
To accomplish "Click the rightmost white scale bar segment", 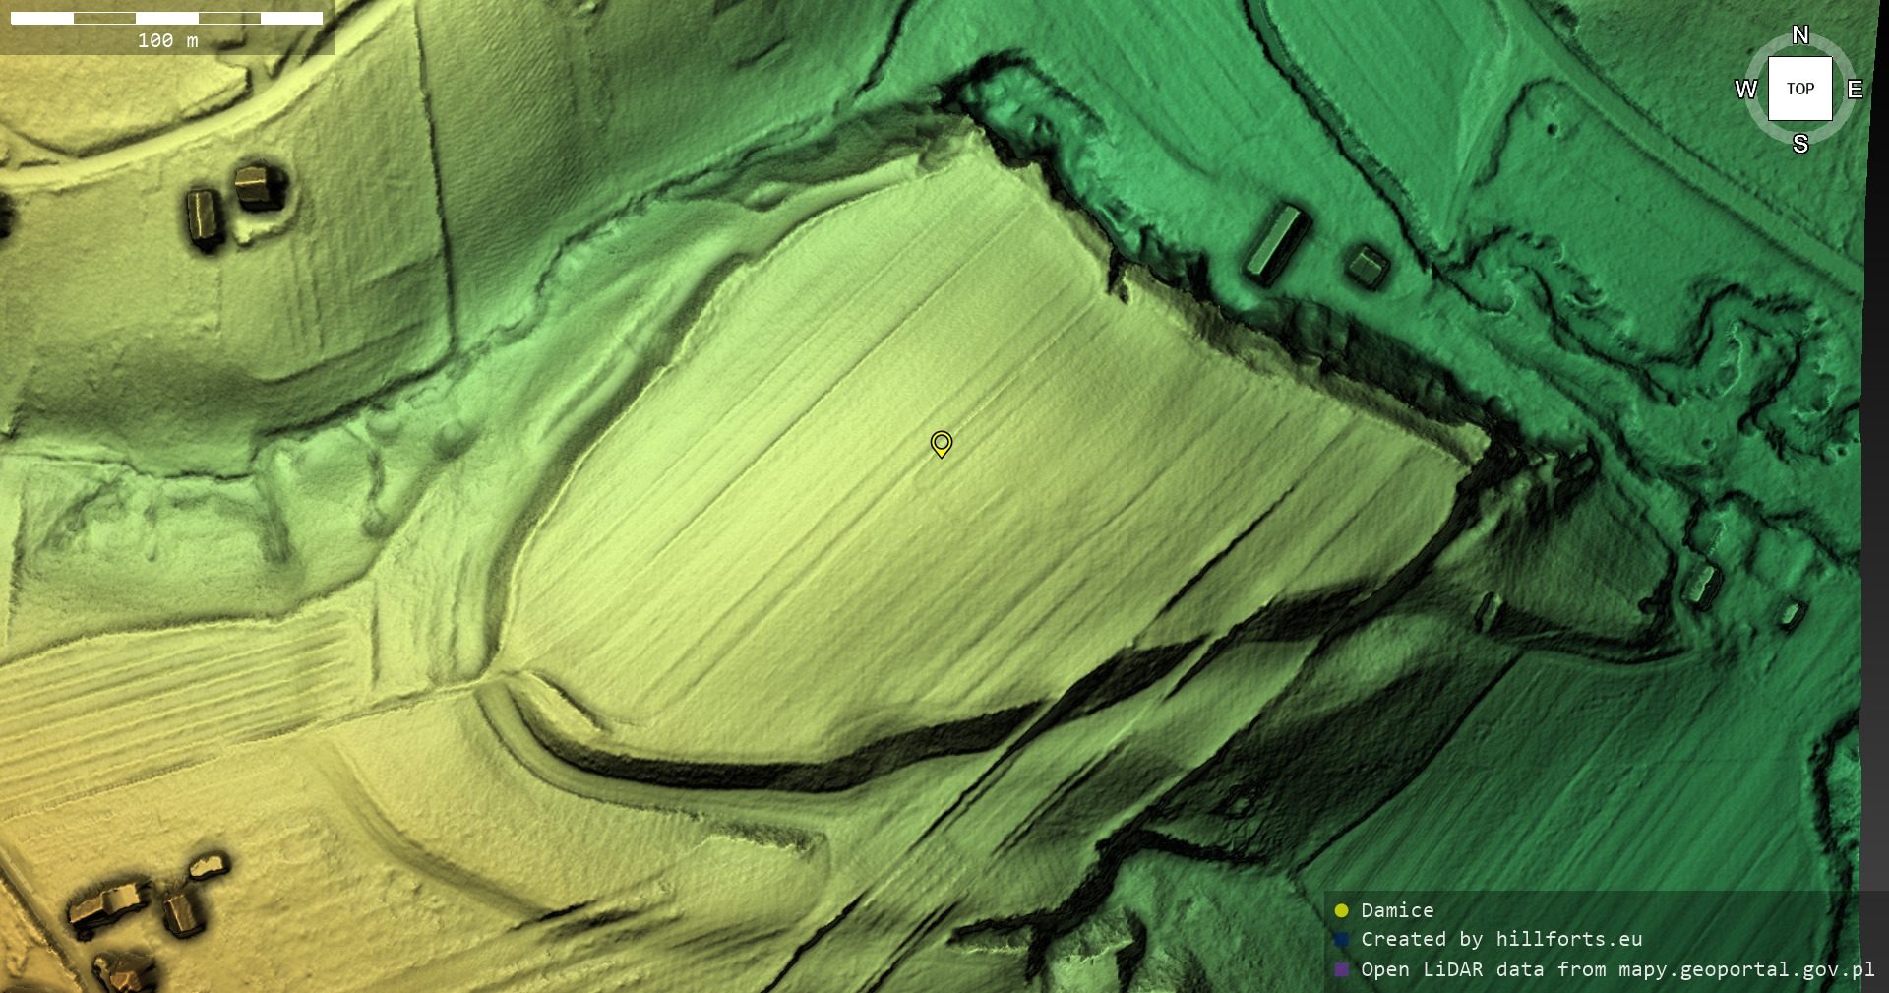I will pyautogui.click(x=291, y=18).
